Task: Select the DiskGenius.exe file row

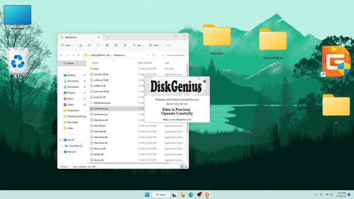Action: (117, 108)
